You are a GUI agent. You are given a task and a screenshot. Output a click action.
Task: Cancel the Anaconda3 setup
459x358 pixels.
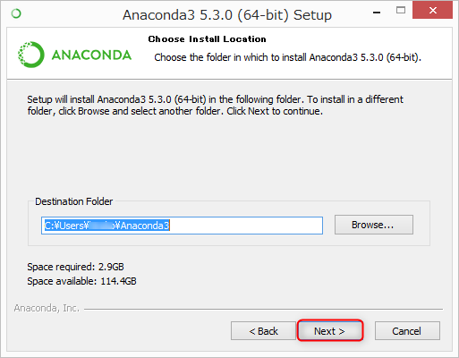click(407, 331)
